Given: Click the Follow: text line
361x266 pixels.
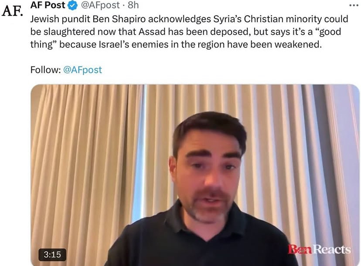Looking at the screenshot, I should 66,70.
